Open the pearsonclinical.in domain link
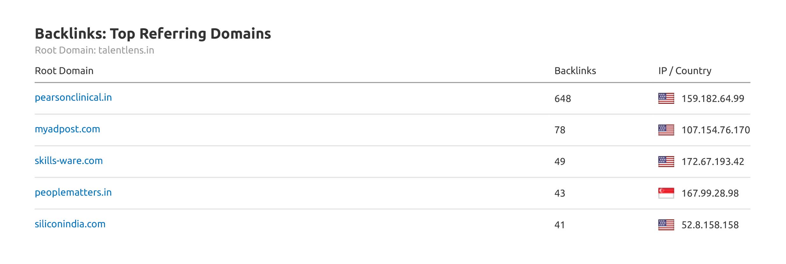 (73, 97)
